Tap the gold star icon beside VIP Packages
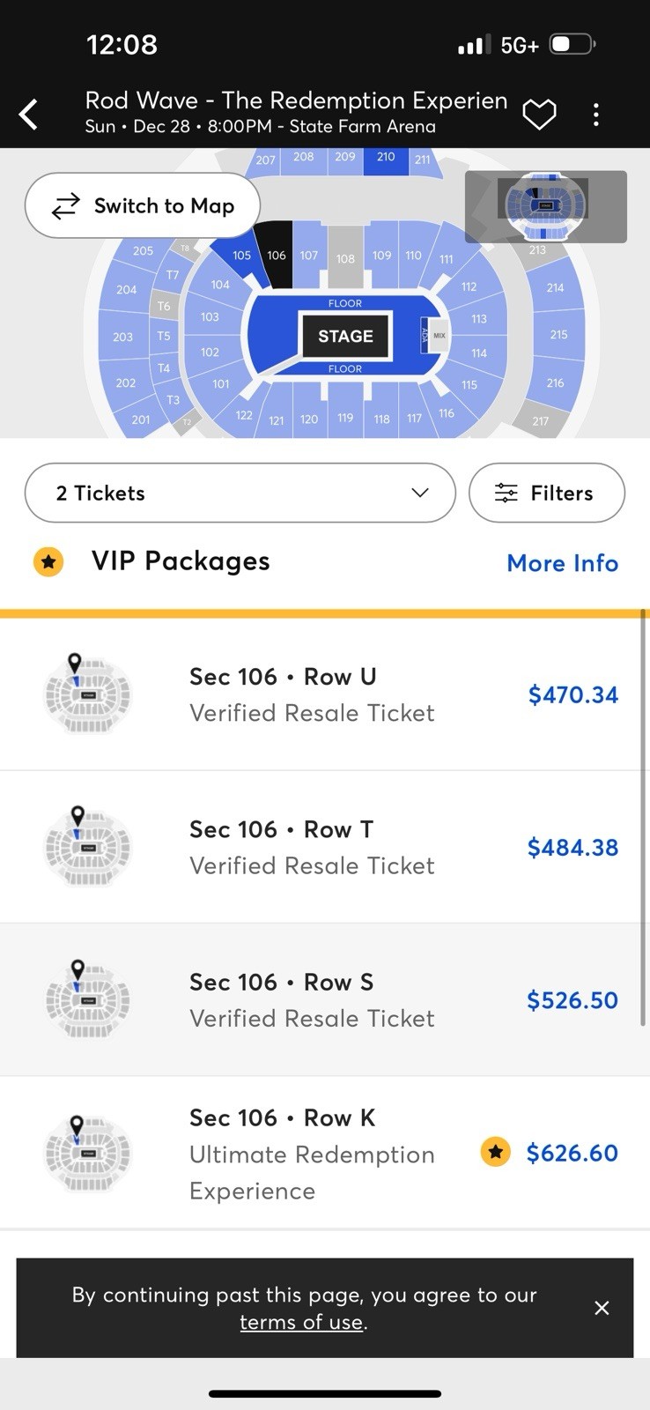The image size is (650, 1410). [x=48, y=561]
